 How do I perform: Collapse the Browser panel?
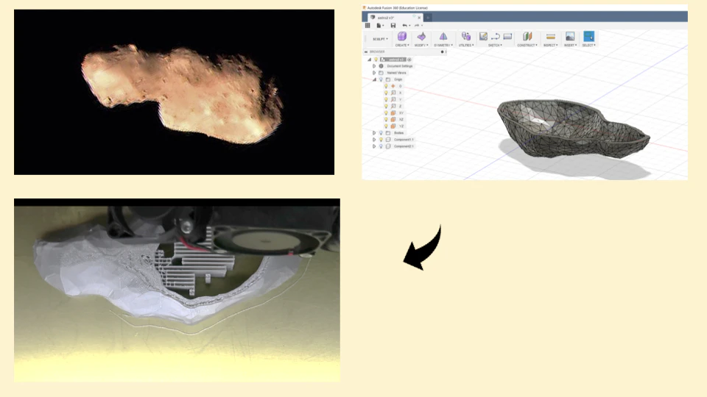click(x=366, y=51)
